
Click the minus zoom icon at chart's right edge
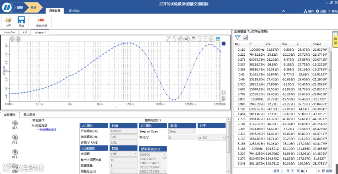coord(223,99)
